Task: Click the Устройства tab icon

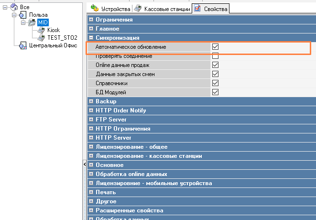Action: click(x=95, y=9)
